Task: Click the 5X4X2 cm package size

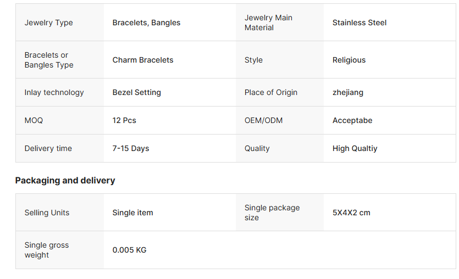Action: (x=351, y=213)
